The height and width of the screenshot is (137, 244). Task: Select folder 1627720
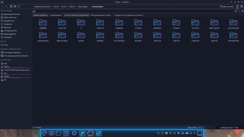pyautogui.click(x=62, y=24)
